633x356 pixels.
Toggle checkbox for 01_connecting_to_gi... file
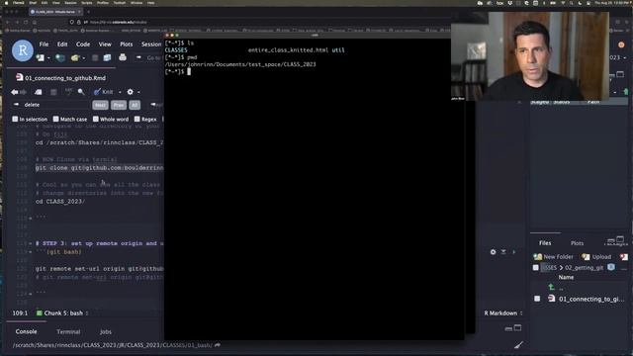(x=537, y=299)
